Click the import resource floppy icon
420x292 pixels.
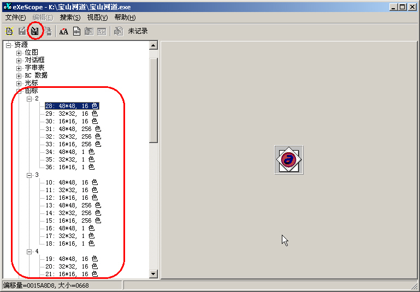click(35, 31)
